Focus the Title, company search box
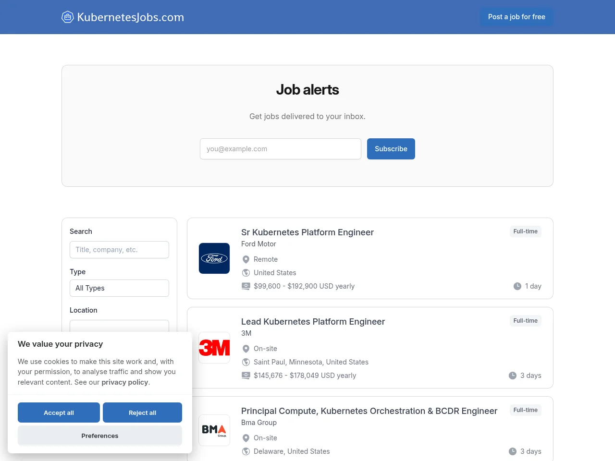Image resolution: width=615 pixels, height=461 pixels. click(119, 250)
